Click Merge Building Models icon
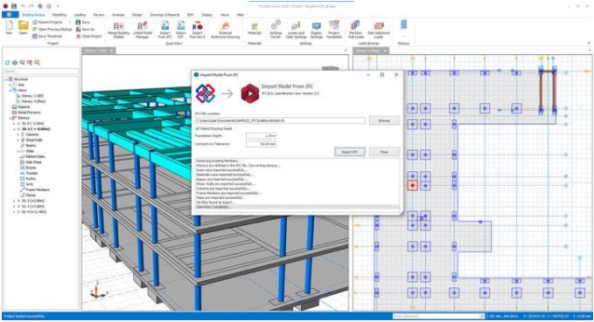The height and width of the screenshot is (322, 594). point(119,26)
